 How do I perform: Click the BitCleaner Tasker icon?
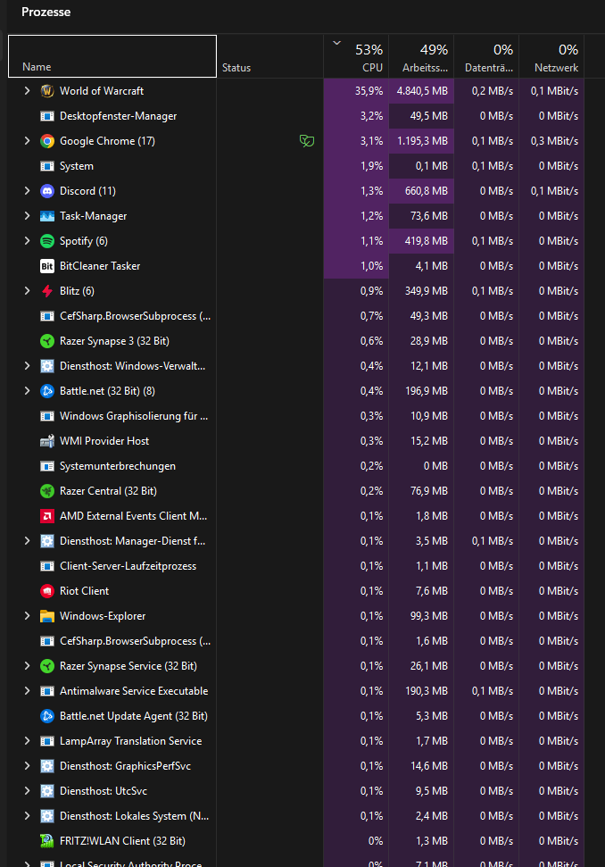click(47, 266)
